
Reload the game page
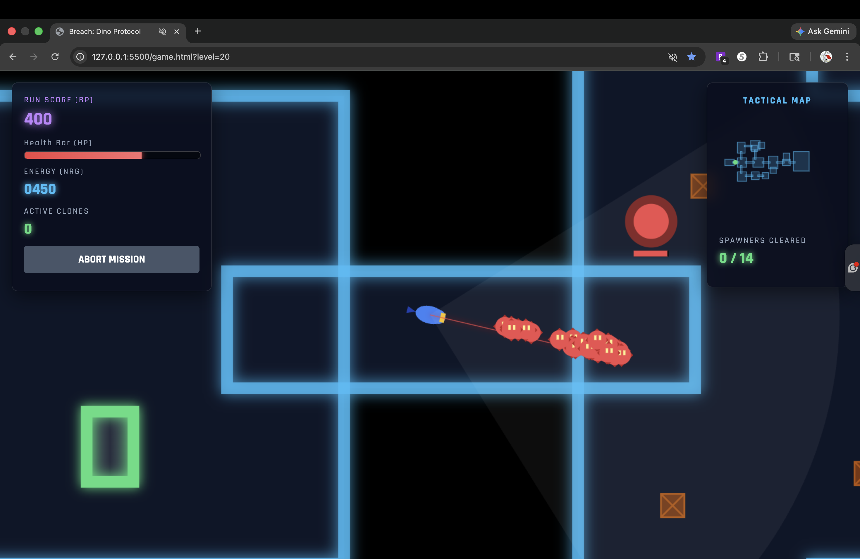(55, 57)
